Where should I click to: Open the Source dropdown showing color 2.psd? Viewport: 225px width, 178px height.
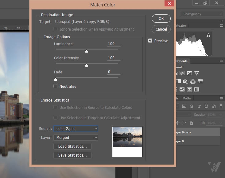(76, 129)
